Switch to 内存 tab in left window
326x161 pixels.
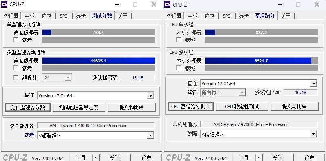(47, 16)
